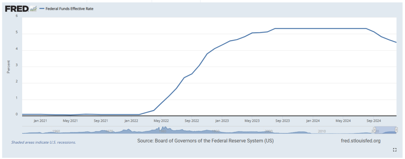The image size is (405, 159).
Task: Click the left handle of range slider
Action: 374,130
